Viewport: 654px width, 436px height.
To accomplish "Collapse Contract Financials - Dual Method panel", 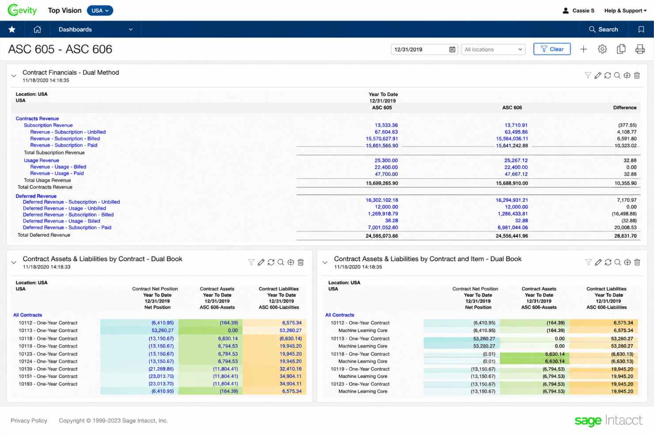I will point(14,76).
